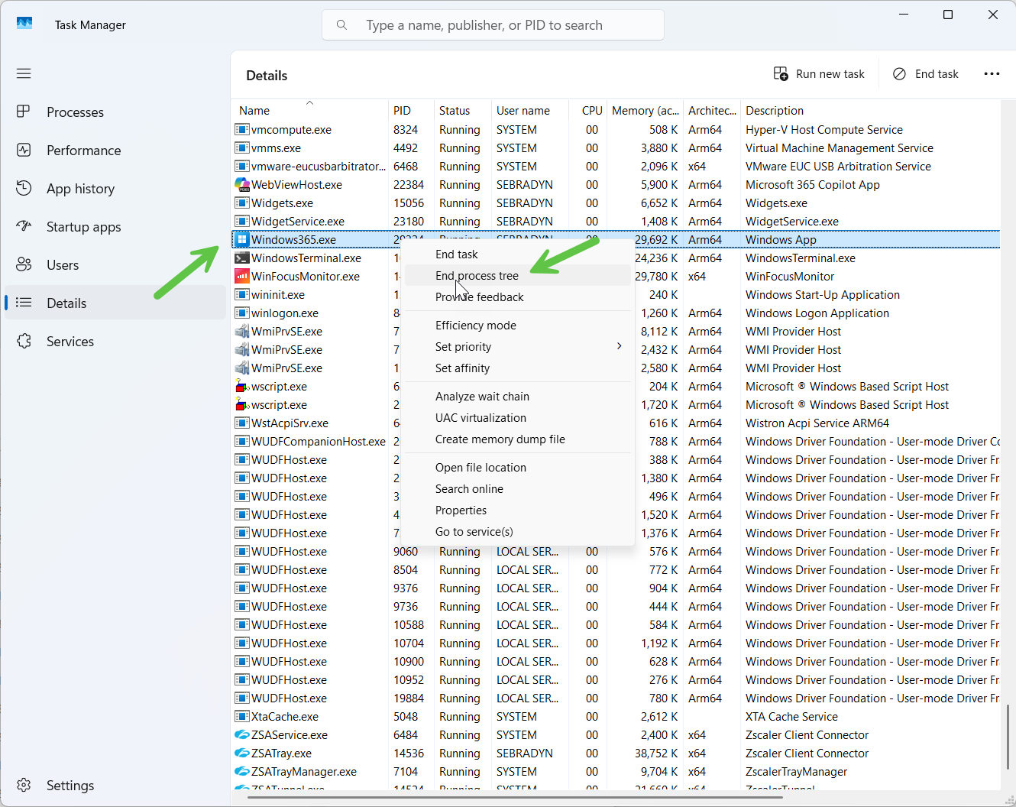The image size is (1016, 807).
Task: Choose End process tree in the context menu
Action: 518,275
